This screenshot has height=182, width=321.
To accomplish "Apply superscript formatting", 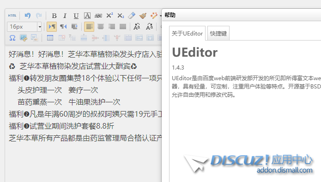I will [x=109, y=16].
